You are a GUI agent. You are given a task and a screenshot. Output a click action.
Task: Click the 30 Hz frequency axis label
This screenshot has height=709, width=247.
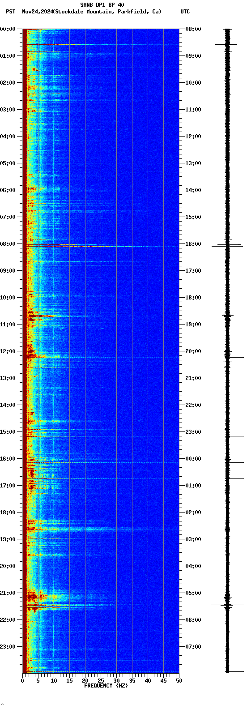click(x=116, y=681)
